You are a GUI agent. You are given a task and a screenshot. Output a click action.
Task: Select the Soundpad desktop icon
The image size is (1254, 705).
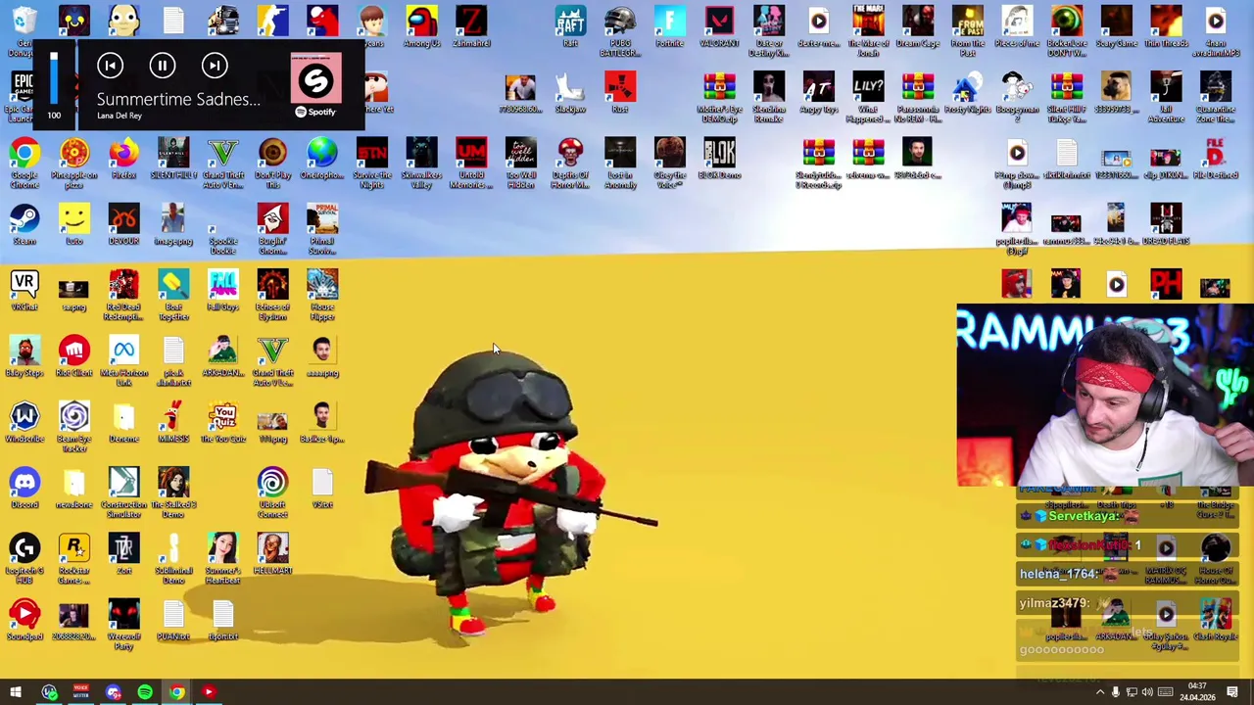click(24, 619)
